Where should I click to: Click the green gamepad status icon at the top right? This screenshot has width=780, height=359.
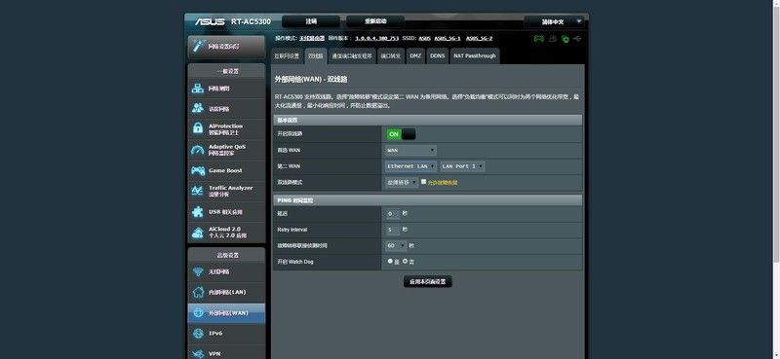tap(539, 38)
